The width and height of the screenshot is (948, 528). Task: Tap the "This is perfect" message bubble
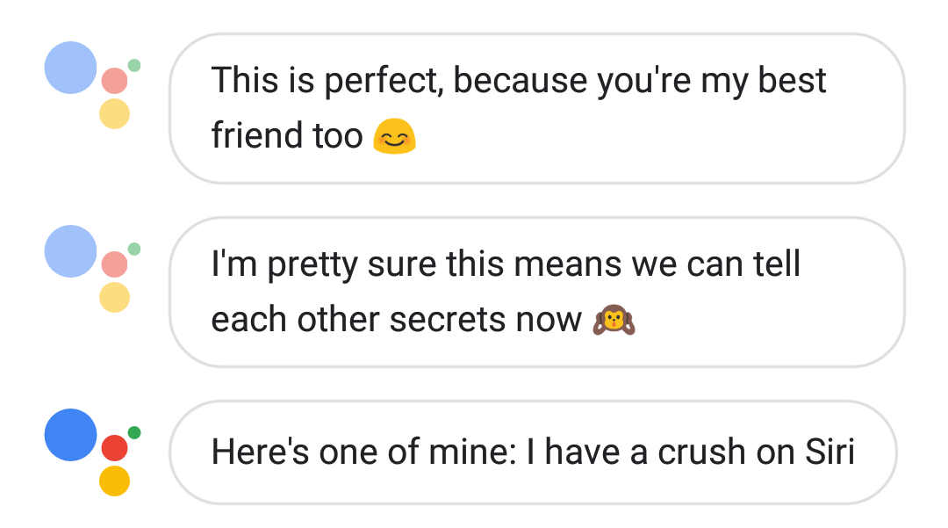[535, 108]
